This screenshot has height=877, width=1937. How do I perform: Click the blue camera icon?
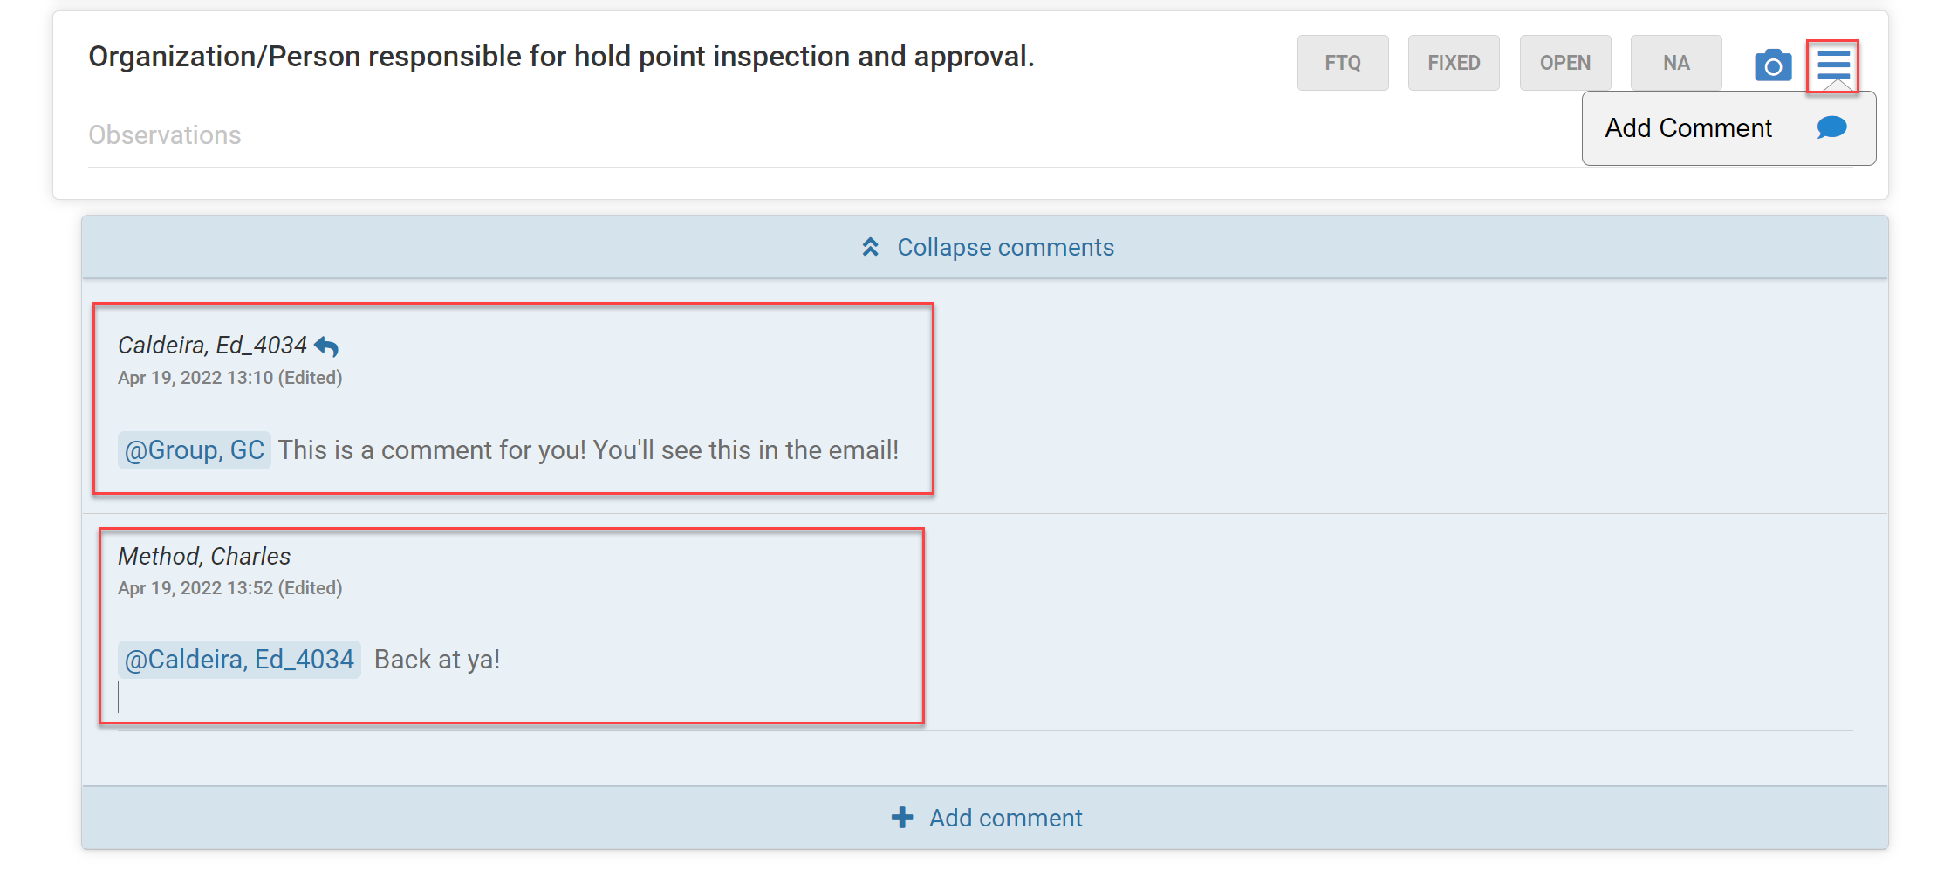coord(1773,65)
